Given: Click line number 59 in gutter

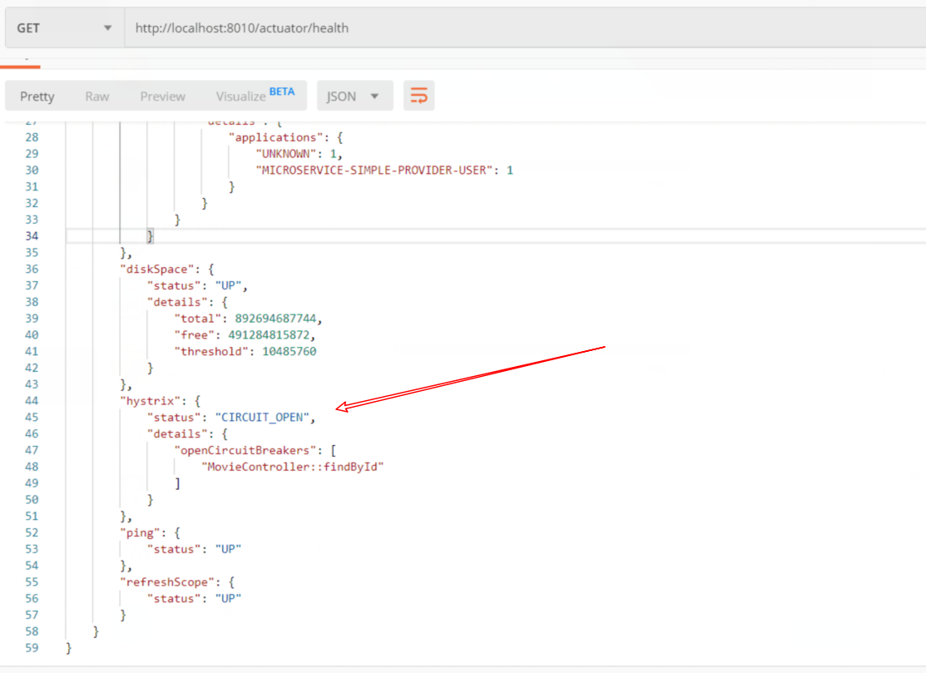Looking at the screenshot, I should pos(32,648).
